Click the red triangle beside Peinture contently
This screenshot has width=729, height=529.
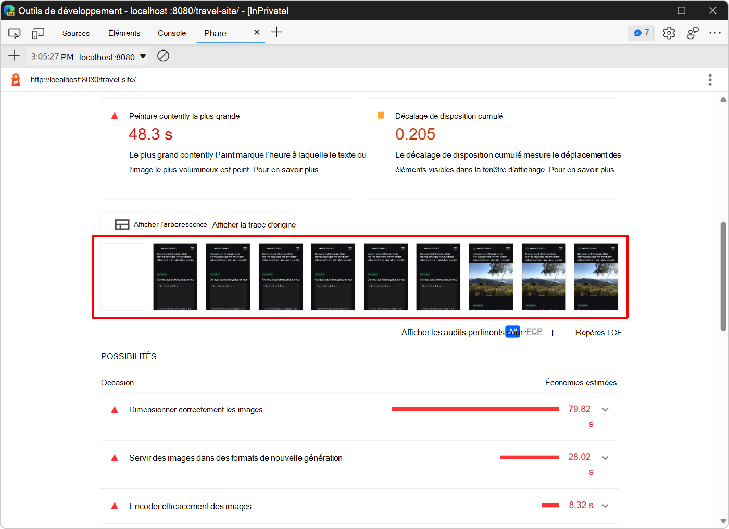(115, 116)
